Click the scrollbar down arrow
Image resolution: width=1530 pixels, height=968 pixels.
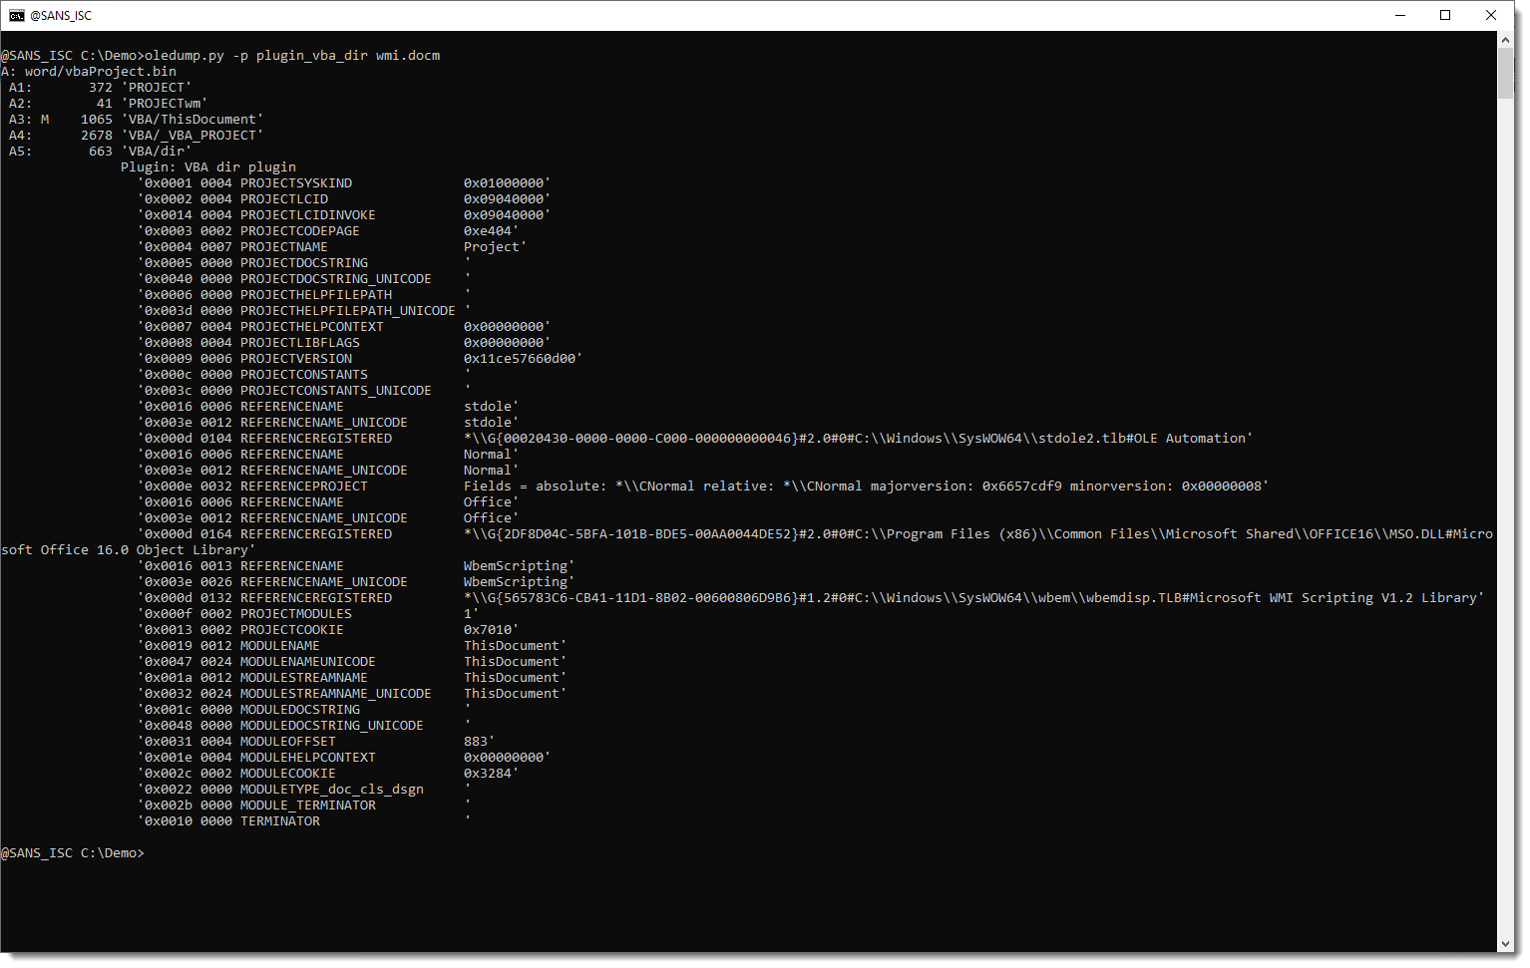1505,943
